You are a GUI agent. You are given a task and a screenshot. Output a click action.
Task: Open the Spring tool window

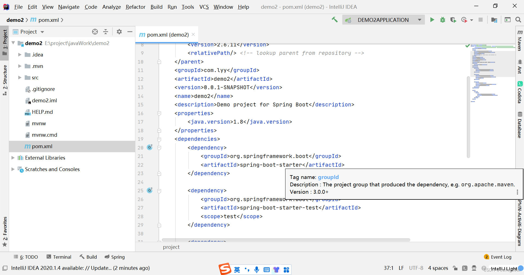tap(115, 257)
